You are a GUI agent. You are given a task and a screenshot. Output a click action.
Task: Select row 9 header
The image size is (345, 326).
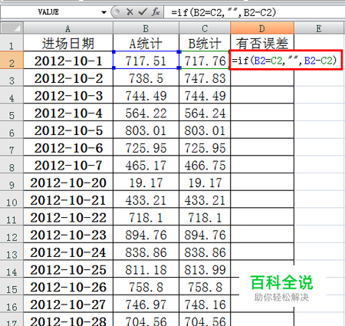[x=11, y=182]
